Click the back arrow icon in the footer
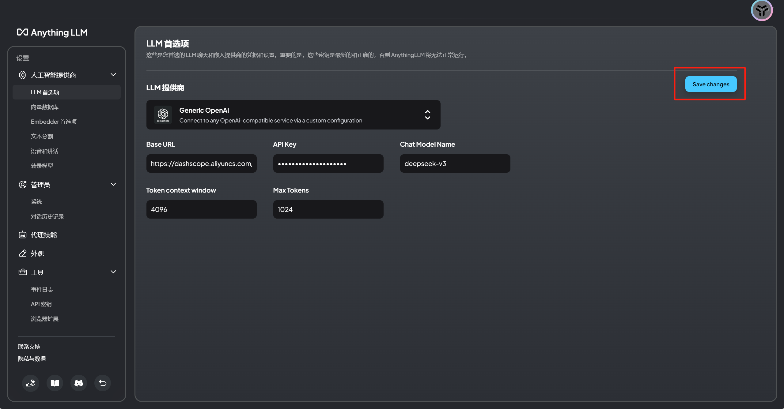The image size is (784, 409). pyautogui.click(x=103, y=383)
